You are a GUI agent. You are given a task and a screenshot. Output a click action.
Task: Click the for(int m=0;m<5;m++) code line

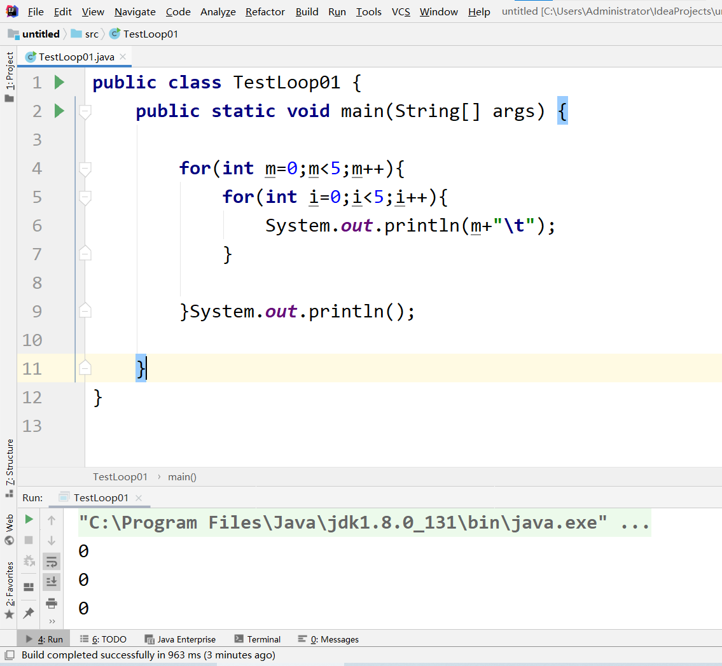pyautogui.click(x=292, y=168)
